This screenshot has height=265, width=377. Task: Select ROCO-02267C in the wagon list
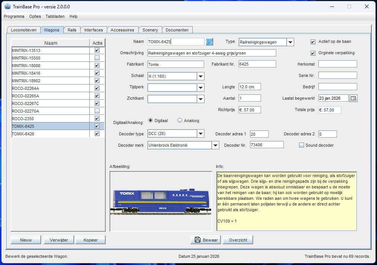point(25,103)
